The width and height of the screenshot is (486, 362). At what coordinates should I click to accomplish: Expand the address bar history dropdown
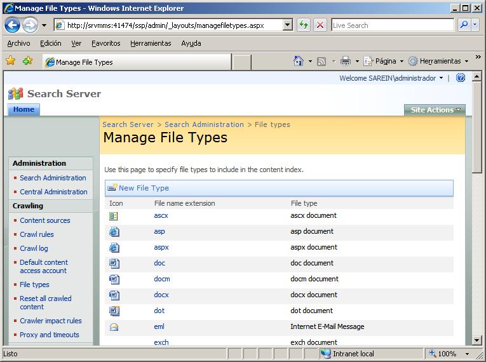[288, 25]
